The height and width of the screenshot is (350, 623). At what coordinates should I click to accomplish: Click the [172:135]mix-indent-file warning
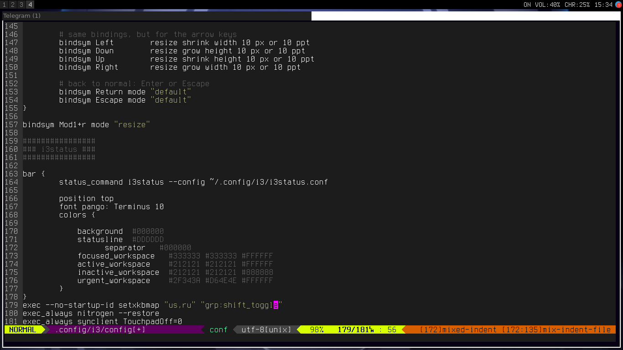[556, 329]
